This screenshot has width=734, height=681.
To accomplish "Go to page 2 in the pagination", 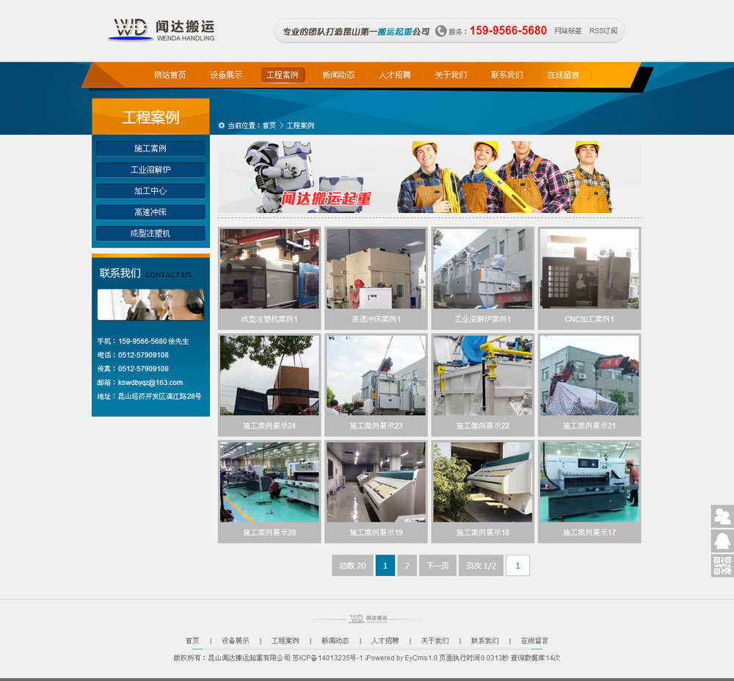I will click(x=407, y=566).
